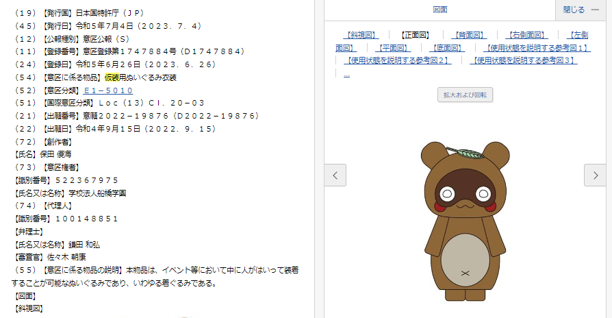Click the 拡大および回転 button
The image size is (612, 318).
tap(465, 95)
